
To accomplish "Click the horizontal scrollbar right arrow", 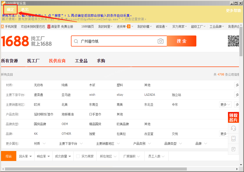I will pyautogui.click(x=237, y=169).
